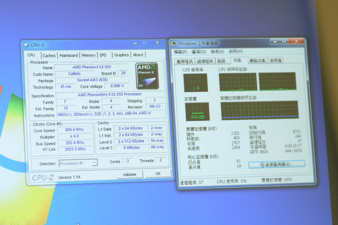
Task: Click the CPU 使用率: 1% status bar entry
Action: (231, 182)
